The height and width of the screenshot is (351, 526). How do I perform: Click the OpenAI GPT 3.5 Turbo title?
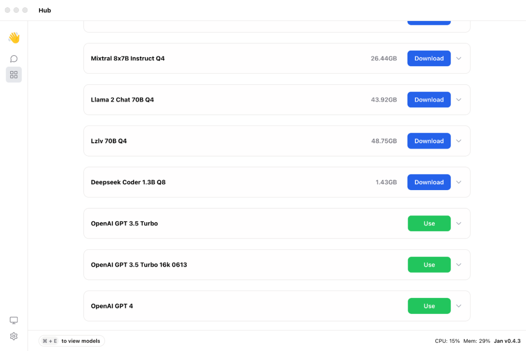click(x=124, y=223)
